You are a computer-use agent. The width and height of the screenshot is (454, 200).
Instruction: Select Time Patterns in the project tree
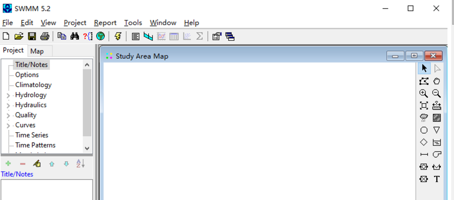[x=35, y=145]
